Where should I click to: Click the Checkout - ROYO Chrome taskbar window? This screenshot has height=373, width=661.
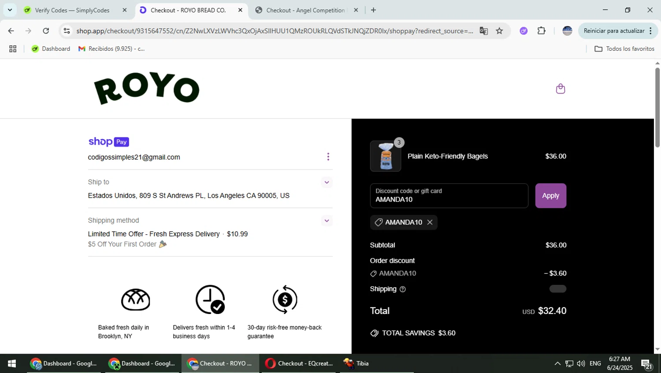[x=220, y=363]
